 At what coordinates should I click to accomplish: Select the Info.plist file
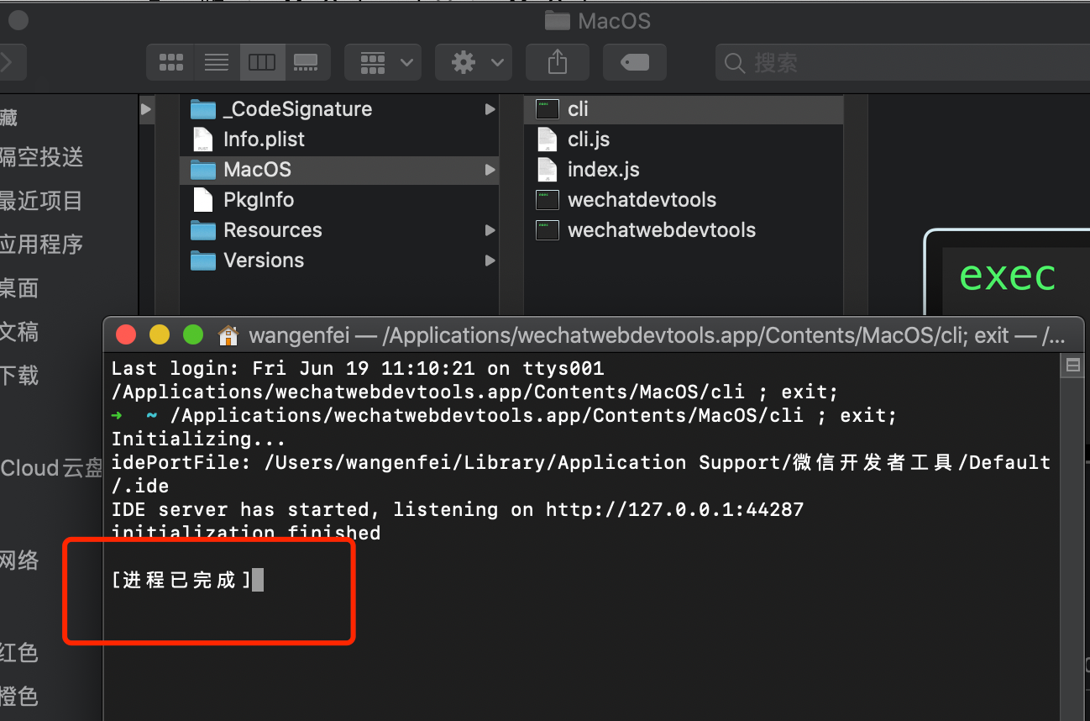(339, 139)
